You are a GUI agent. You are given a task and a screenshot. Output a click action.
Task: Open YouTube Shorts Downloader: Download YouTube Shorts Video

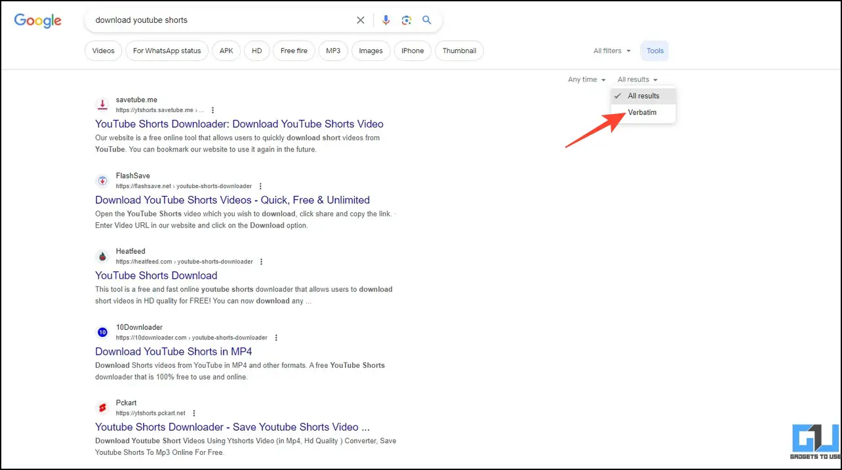[x=239, y=124]
